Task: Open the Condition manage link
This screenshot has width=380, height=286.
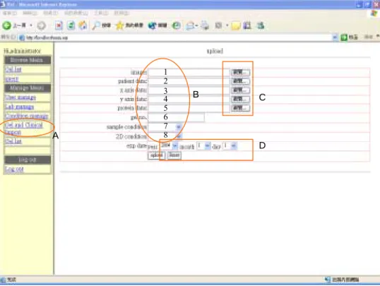Action: point(27,116)
